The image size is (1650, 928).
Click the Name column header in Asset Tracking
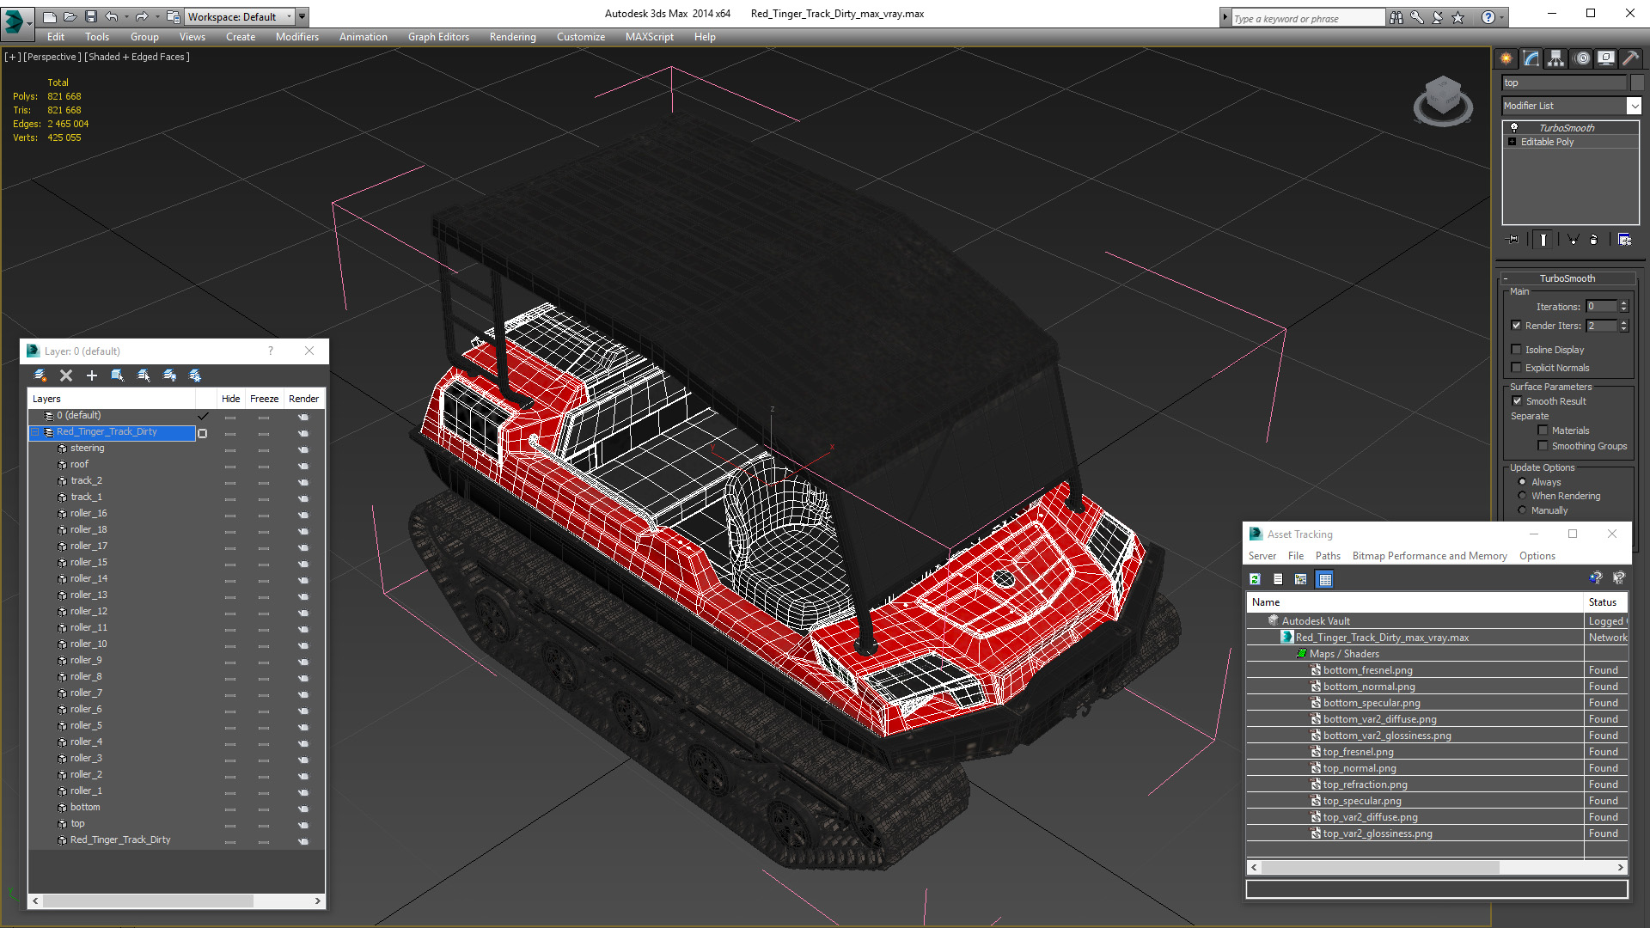(1415, 602)
